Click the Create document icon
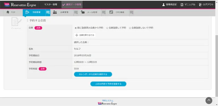This screenshot has height=106, width=218. click(16, 22)
